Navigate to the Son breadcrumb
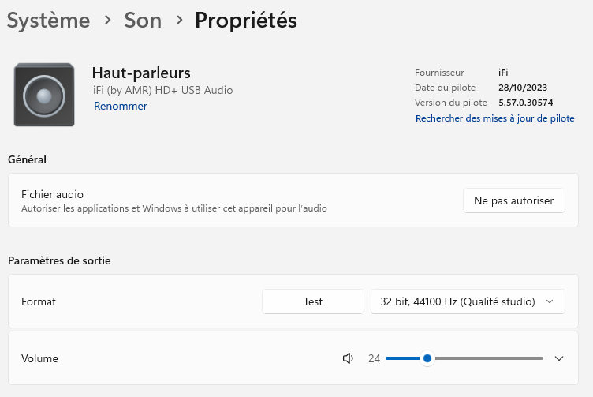 [x=143, y=21]
